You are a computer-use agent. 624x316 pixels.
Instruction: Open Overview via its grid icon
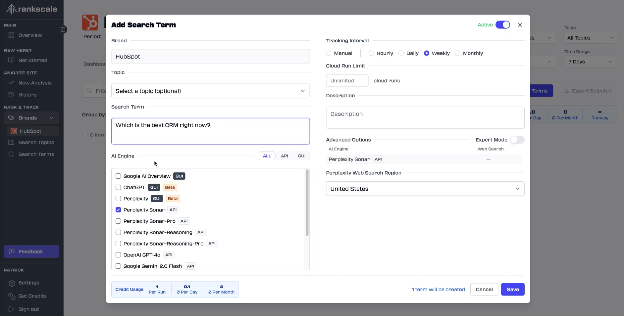[x=11, y=35]
